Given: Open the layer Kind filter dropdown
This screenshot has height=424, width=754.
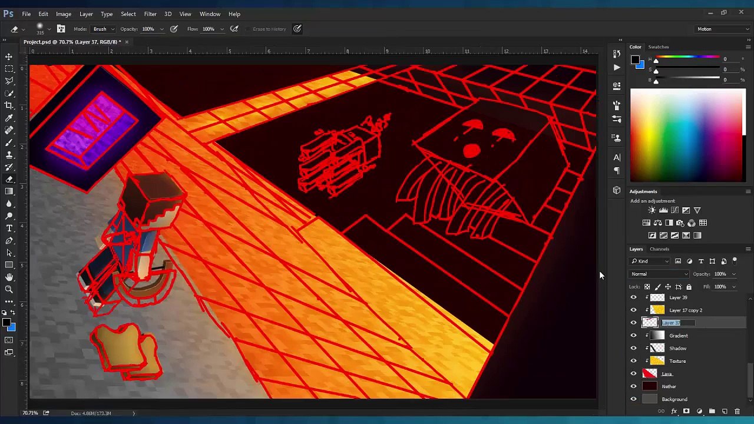Looking at the screenshot, I should tap(650, 261).
